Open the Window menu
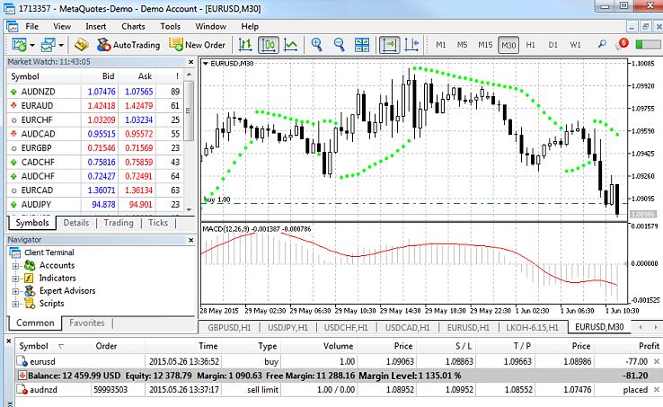Viewport: 663px width, 407px height. pos(210,26)
